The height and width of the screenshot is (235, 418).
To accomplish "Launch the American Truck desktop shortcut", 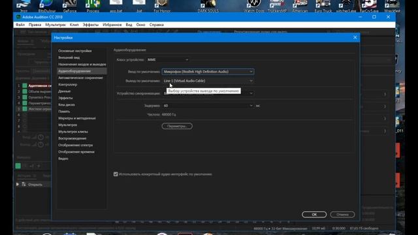I will click(x=300, y=6).
